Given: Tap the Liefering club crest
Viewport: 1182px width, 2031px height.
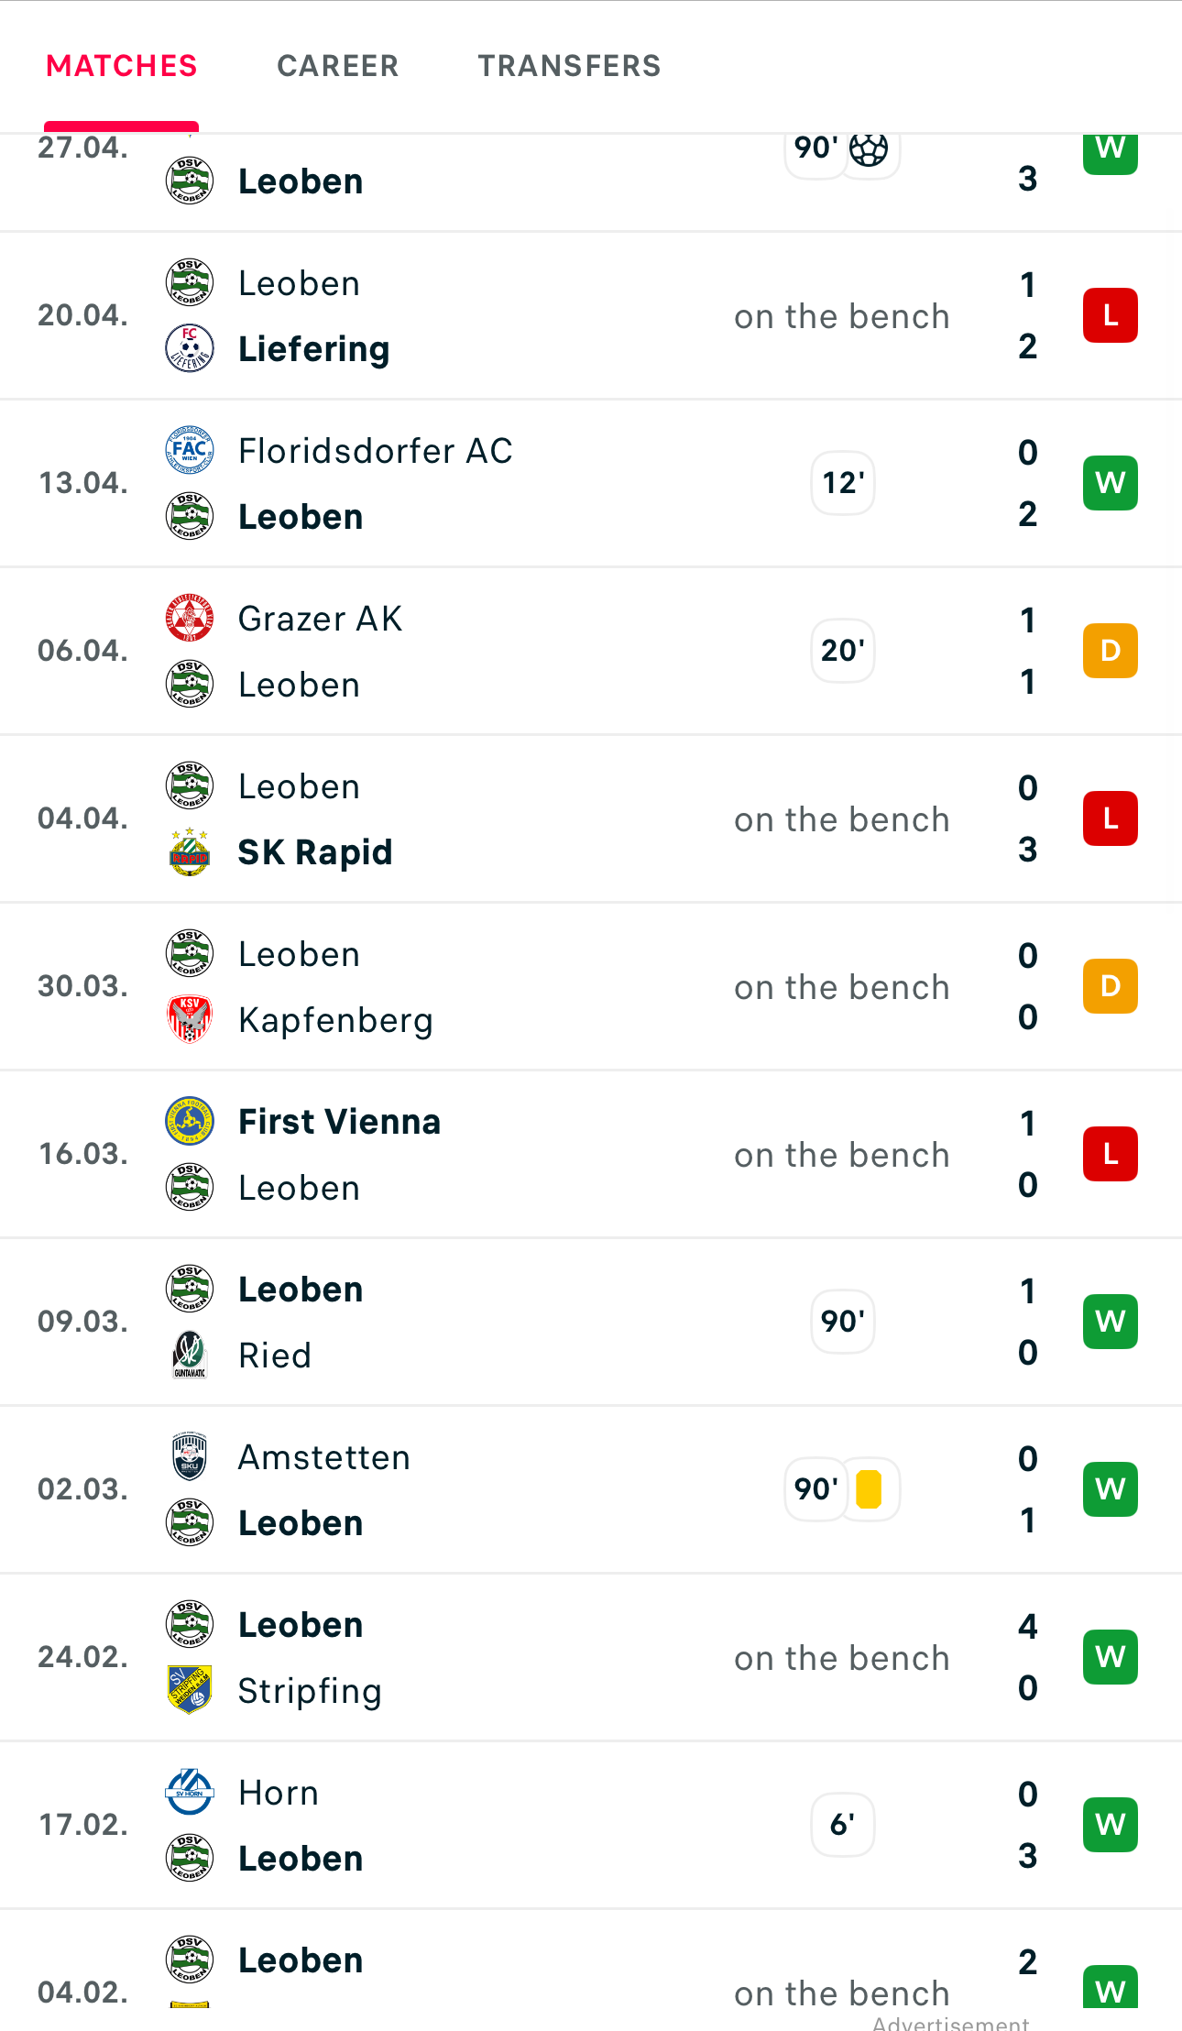Looking at the screenshot, I should [190, 348].
